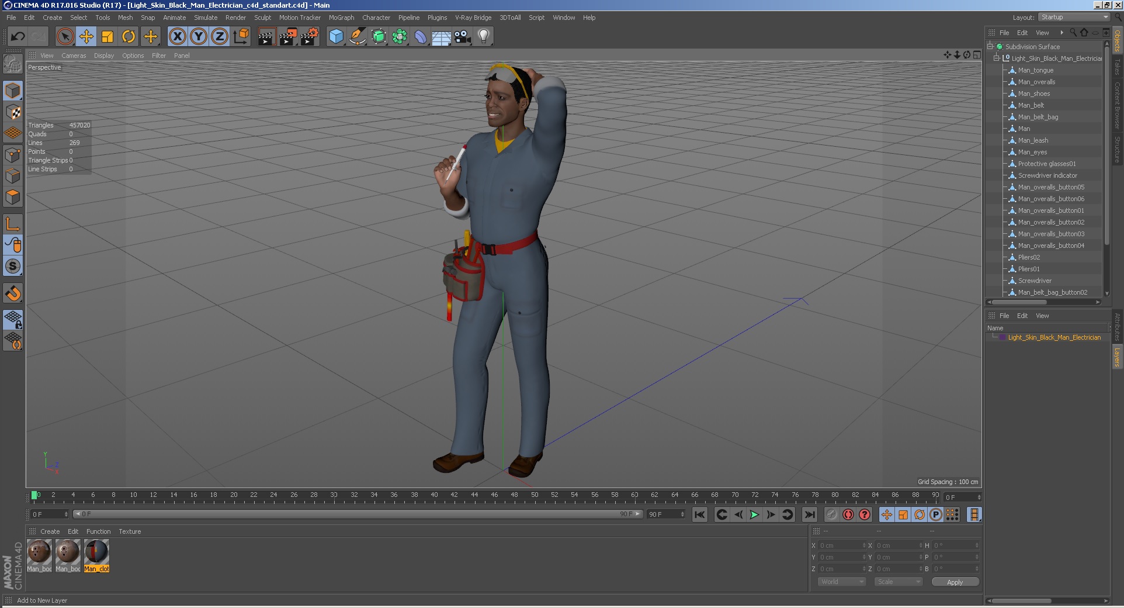Screen dimensions: 1124x608
Task: Open the Content Browser side tab
Action: pyautogui.click(x=1117, y=105)
